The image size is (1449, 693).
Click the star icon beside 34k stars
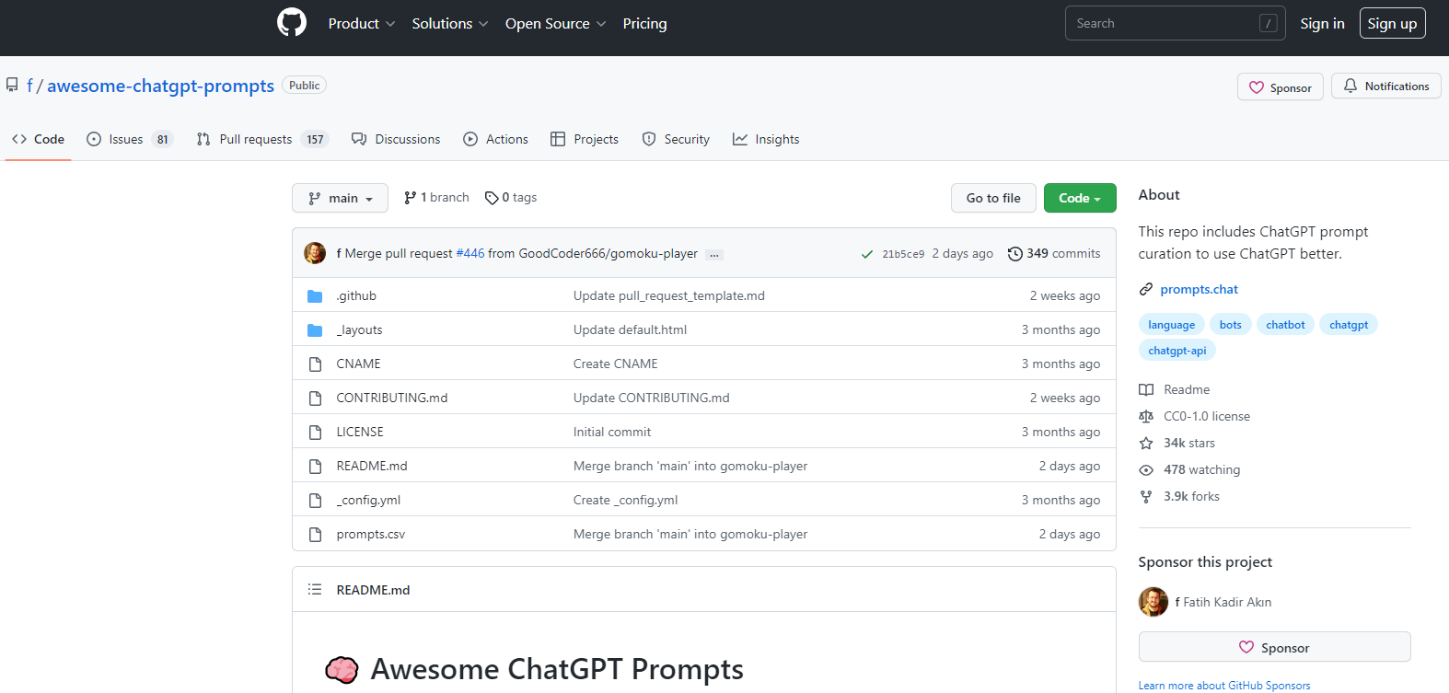(x=1146, y=444)
